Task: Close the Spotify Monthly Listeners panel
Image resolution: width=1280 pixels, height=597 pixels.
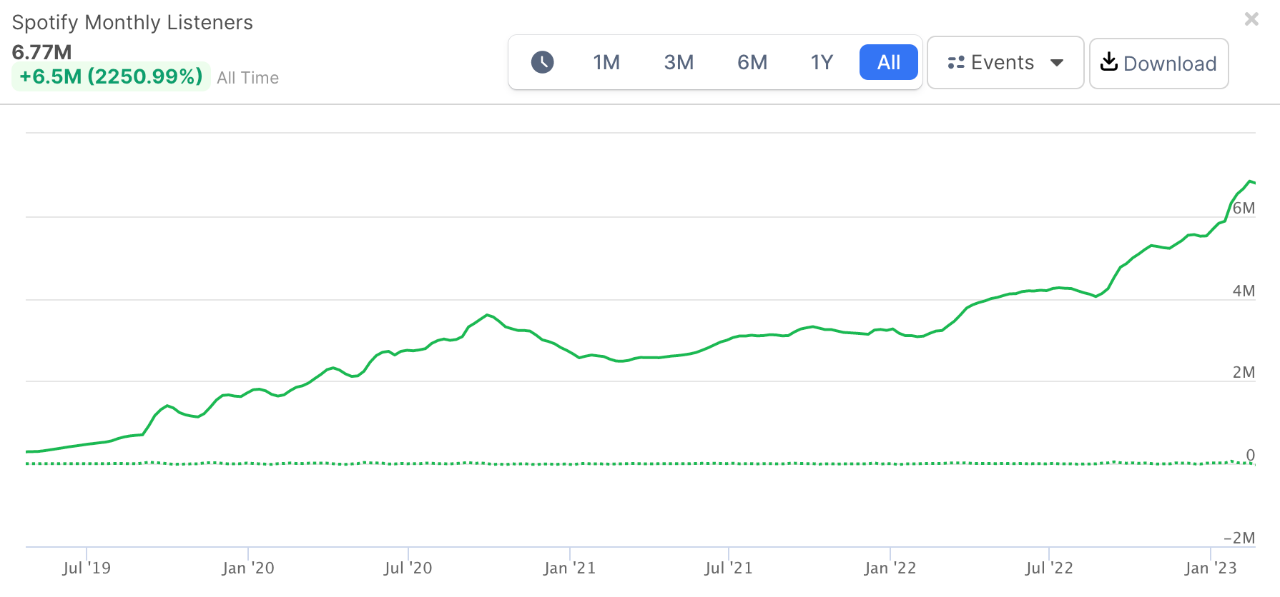Action: [x=1251, y=19]
